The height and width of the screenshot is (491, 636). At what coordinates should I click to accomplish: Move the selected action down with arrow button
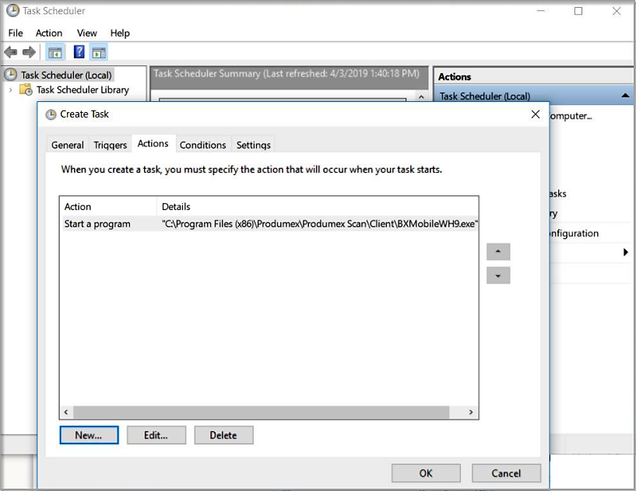tap(497, 275)
